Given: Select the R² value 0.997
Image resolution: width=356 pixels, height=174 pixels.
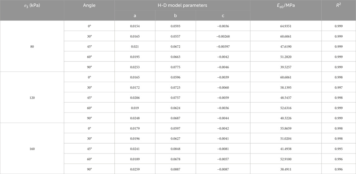Looking at the screenshot, I should pos(339,87).
